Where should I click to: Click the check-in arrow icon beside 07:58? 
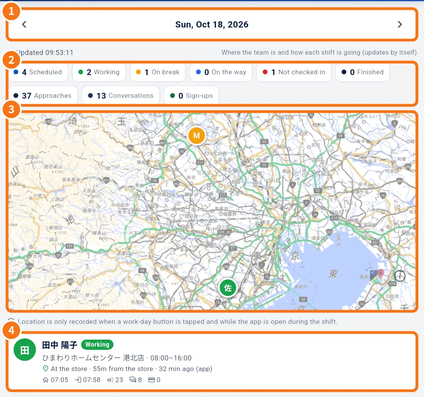78,380
